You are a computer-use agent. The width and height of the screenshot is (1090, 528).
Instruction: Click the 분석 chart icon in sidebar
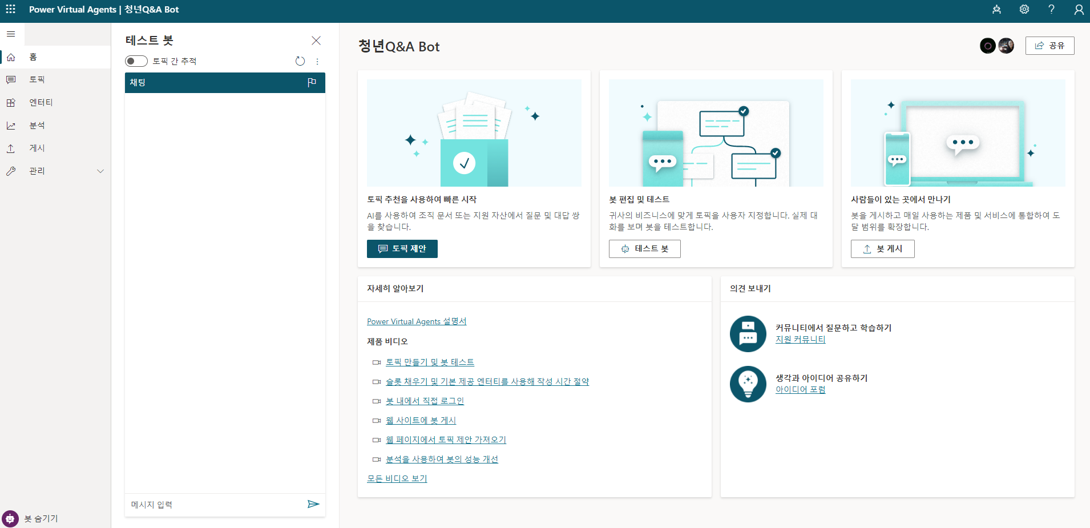[11, 126]
